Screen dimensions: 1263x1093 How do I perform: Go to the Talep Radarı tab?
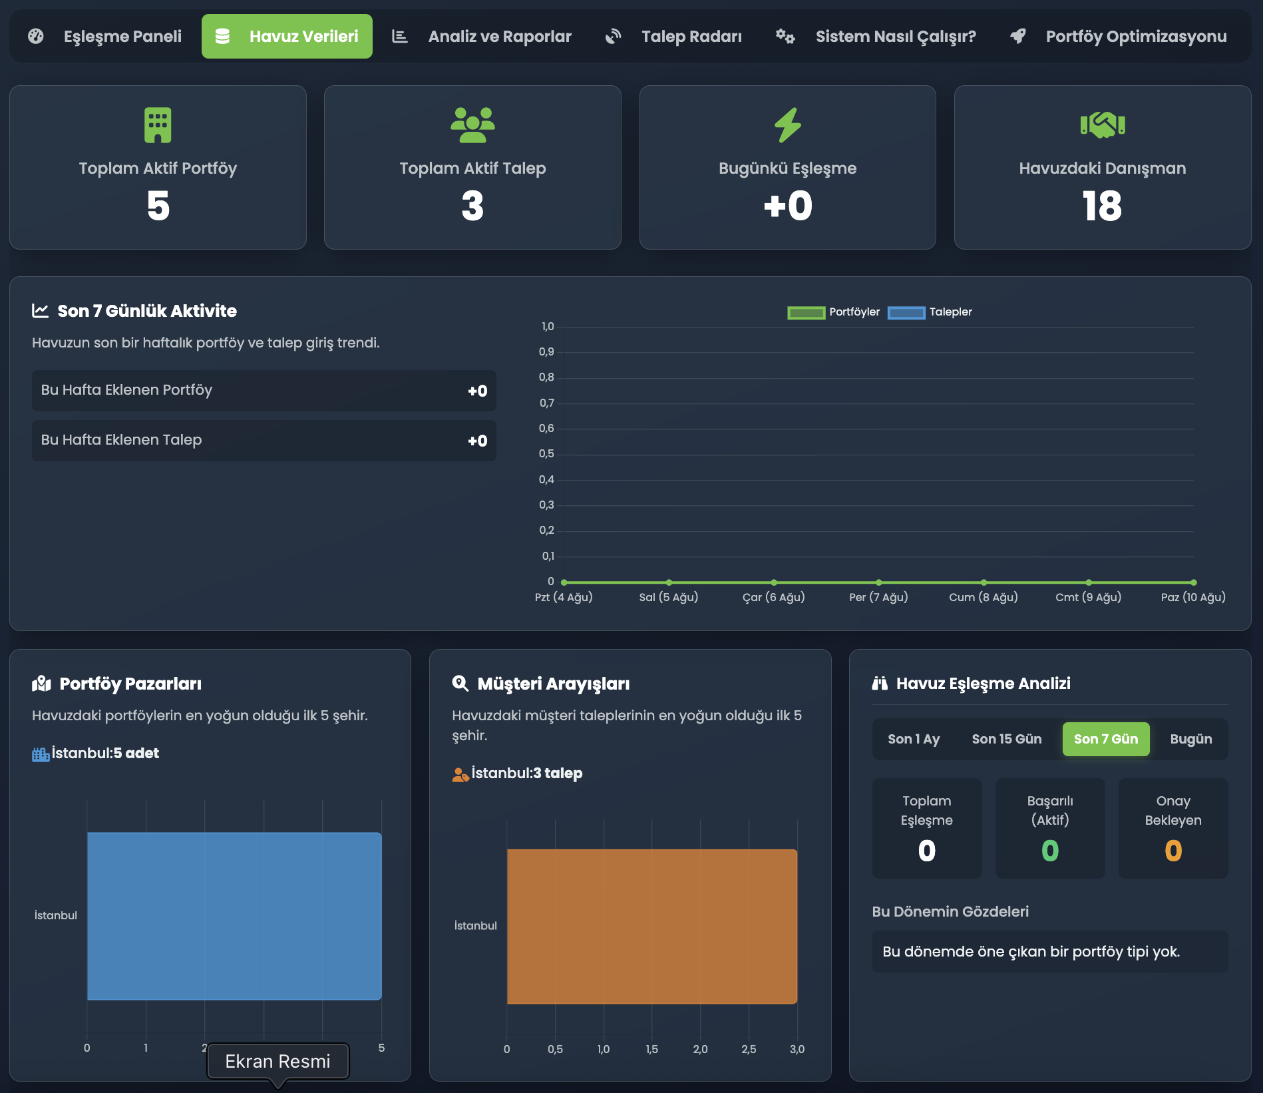(x=673, y=37)
